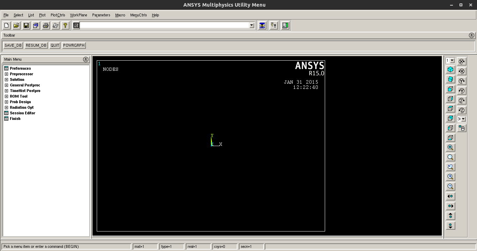
Task: Rotate counterclockwise about Y axis icon
Action: (462, 91)
